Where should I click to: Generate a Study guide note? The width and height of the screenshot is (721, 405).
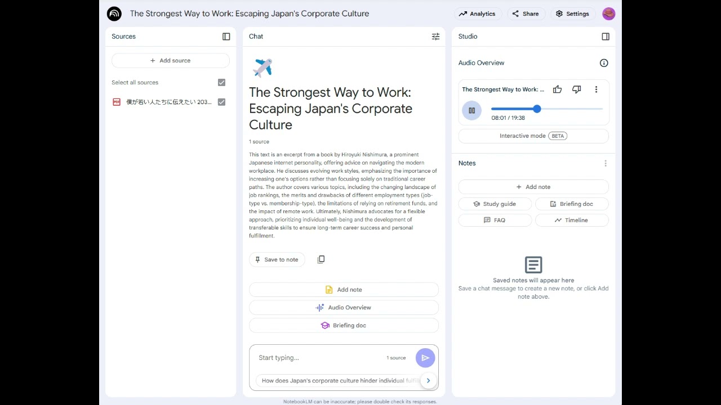pyautogui.click(x=495, y=204)
